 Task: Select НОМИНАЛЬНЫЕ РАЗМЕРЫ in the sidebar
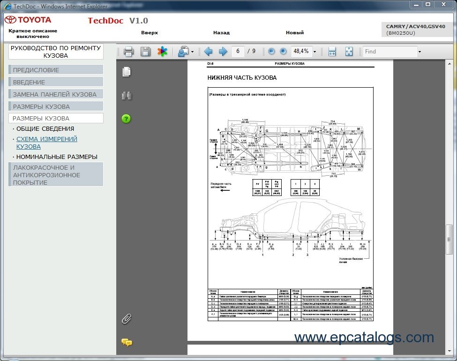[57, 157]
